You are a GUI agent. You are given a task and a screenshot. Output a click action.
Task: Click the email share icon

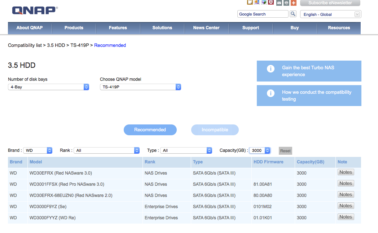tap(279, 3)
